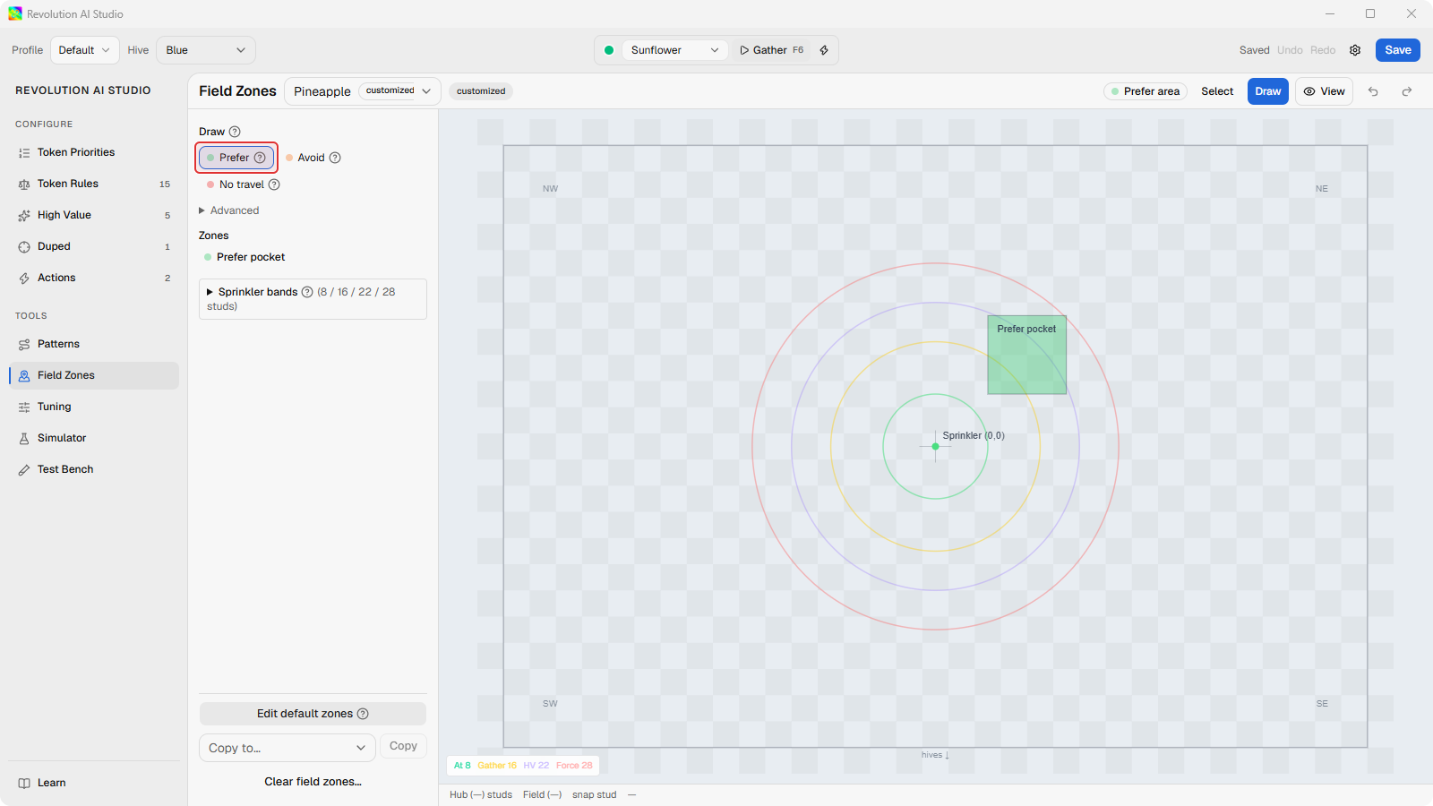Open the Profile Default dropdown
This screenshot has height=806, width=1433.
[84, 50]
